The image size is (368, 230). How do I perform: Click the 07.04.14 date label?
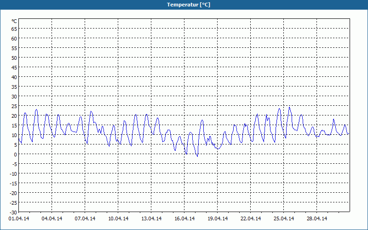pos(85,218)
